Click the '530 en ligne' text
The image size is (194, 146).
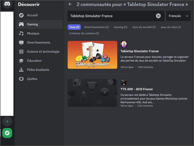pyautogui.click(x=127, y=67)
